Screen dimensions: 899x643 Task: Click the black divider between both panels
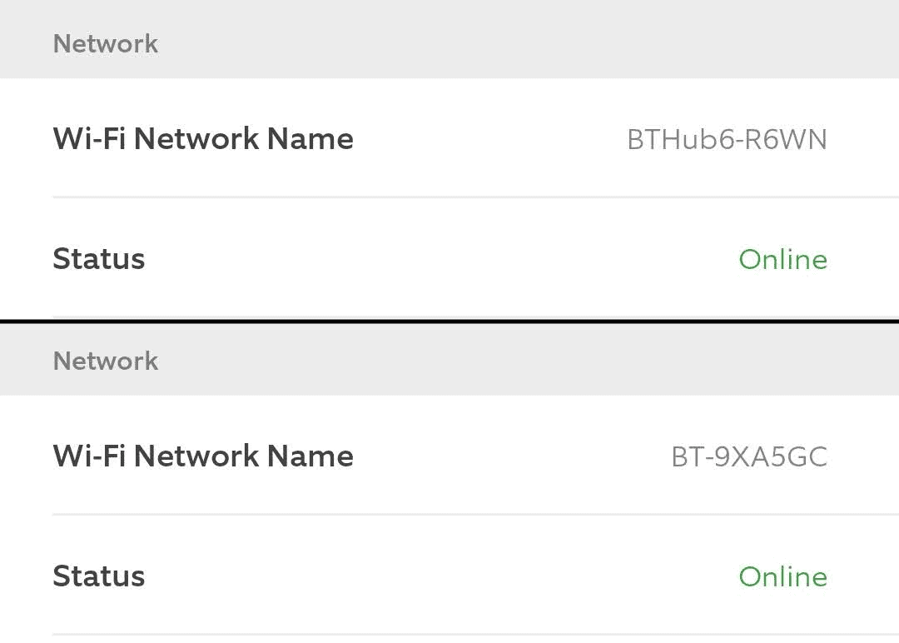[x=449, y=321]
